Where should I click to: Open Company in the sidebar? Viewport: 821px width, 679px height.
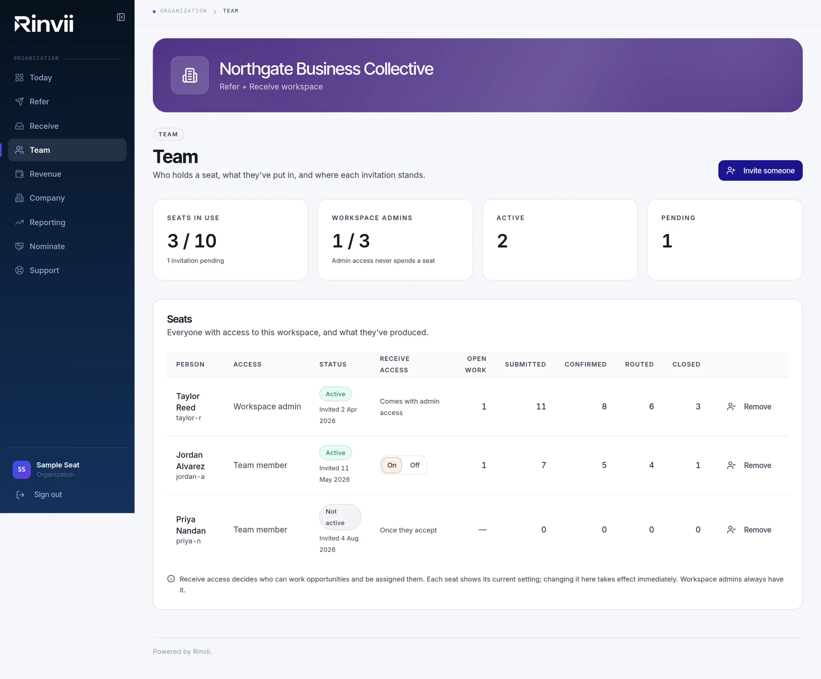67,198
